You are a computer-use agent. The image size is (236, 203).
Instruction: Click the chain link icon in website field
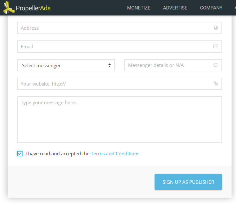pyautogui.click(x=216, y=83)
